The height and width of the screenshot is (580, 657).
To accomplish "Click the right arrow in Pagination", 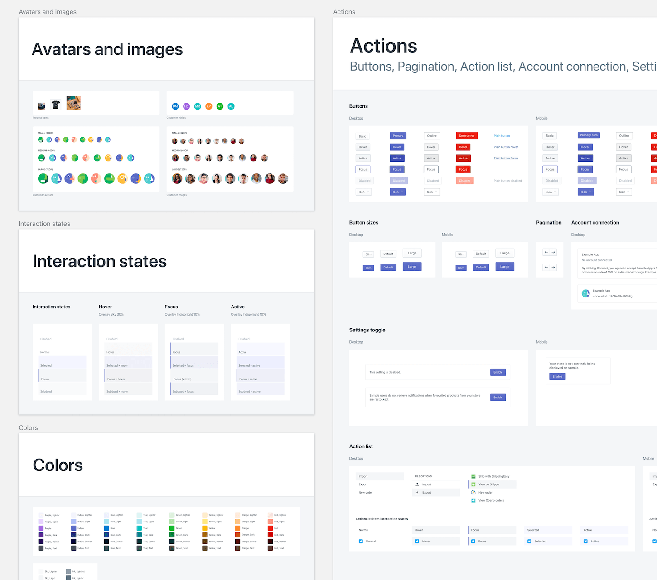I will pos(553,252).
